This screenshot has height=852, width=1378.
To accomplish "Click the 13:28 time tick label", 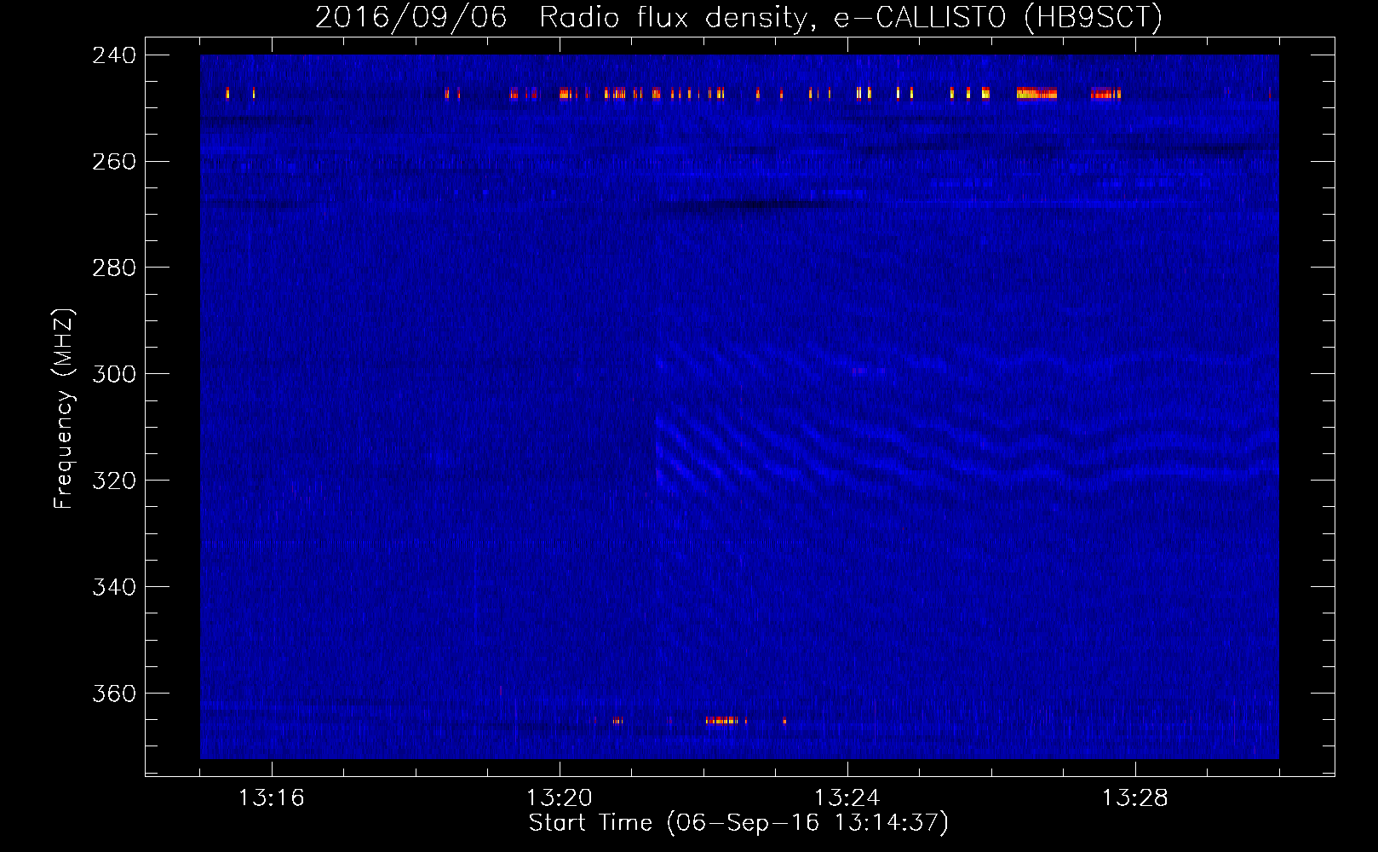I will coord(1134,798).
